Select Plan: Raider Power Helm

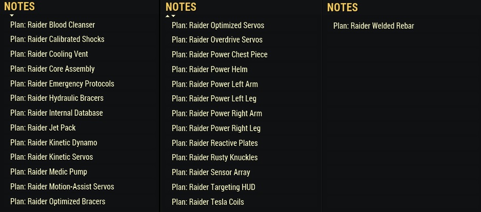click(x=210, y=69)
